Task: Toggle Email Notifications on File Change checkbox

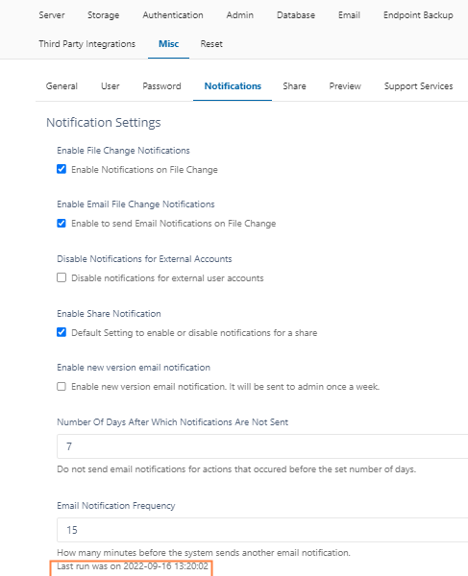Action: pos(62,223)
